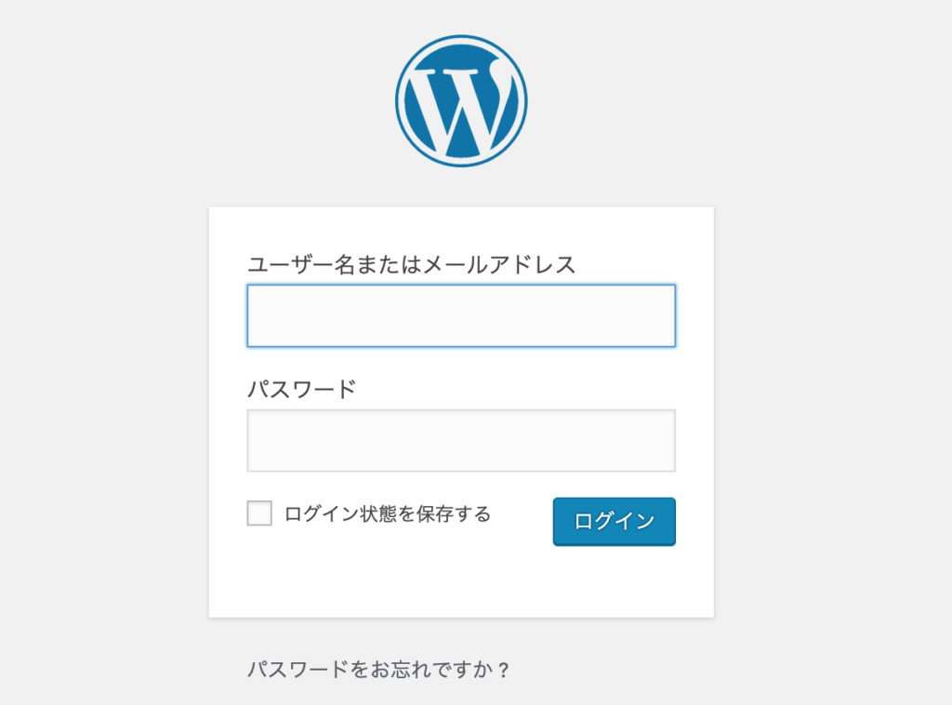952x705 pixels.
Task: Click inside the lower password entry box
Action: tap(461, 441)
